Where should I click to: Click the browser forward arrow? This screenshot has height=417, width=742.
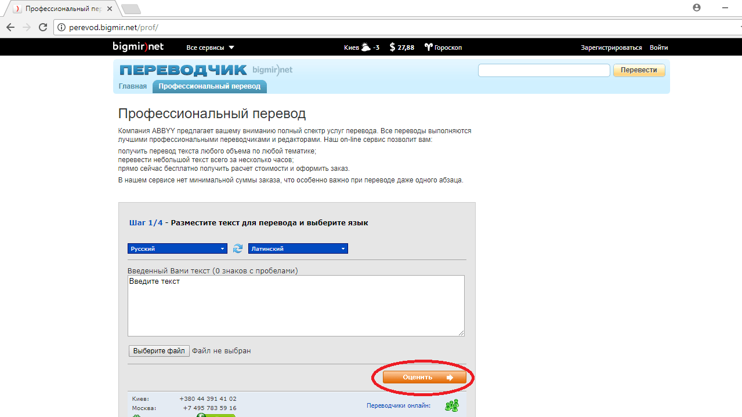tap(27, 27)
